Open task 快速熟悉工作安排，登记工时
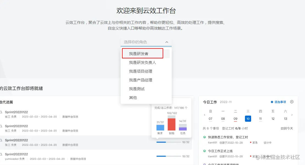 click(228, 137)
